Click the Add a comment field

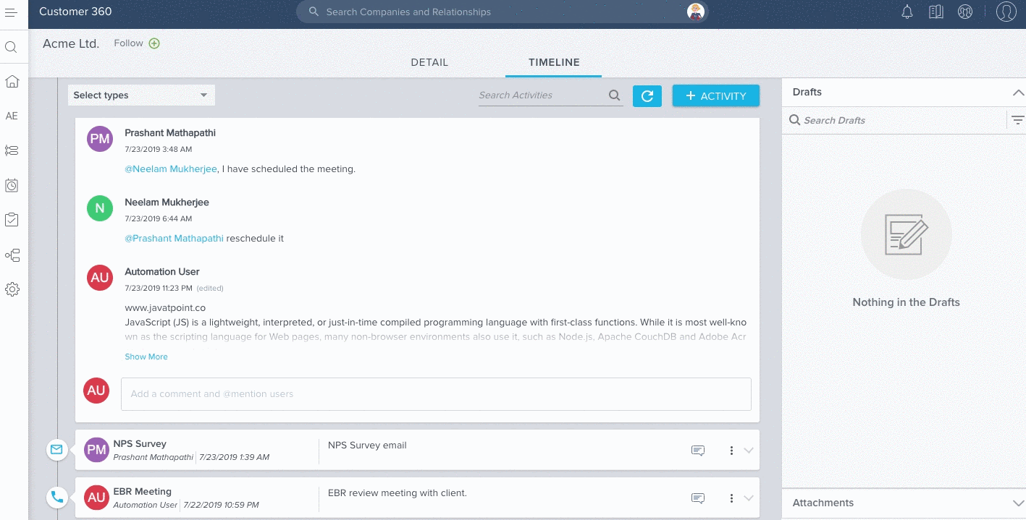[435, 394]
